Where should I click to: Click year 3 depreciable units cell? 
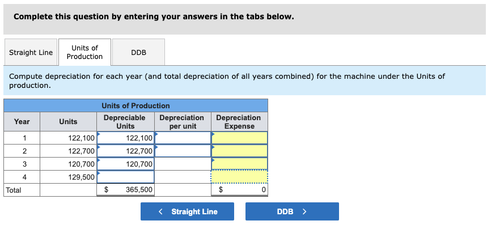(x=125, y=164)
